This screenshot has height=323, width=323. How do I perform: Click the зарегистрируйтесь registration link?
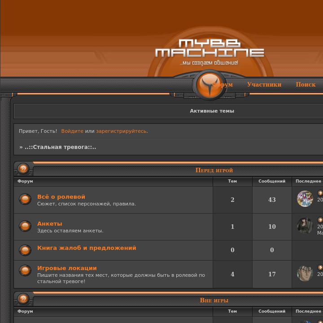(x=122, y=131)
